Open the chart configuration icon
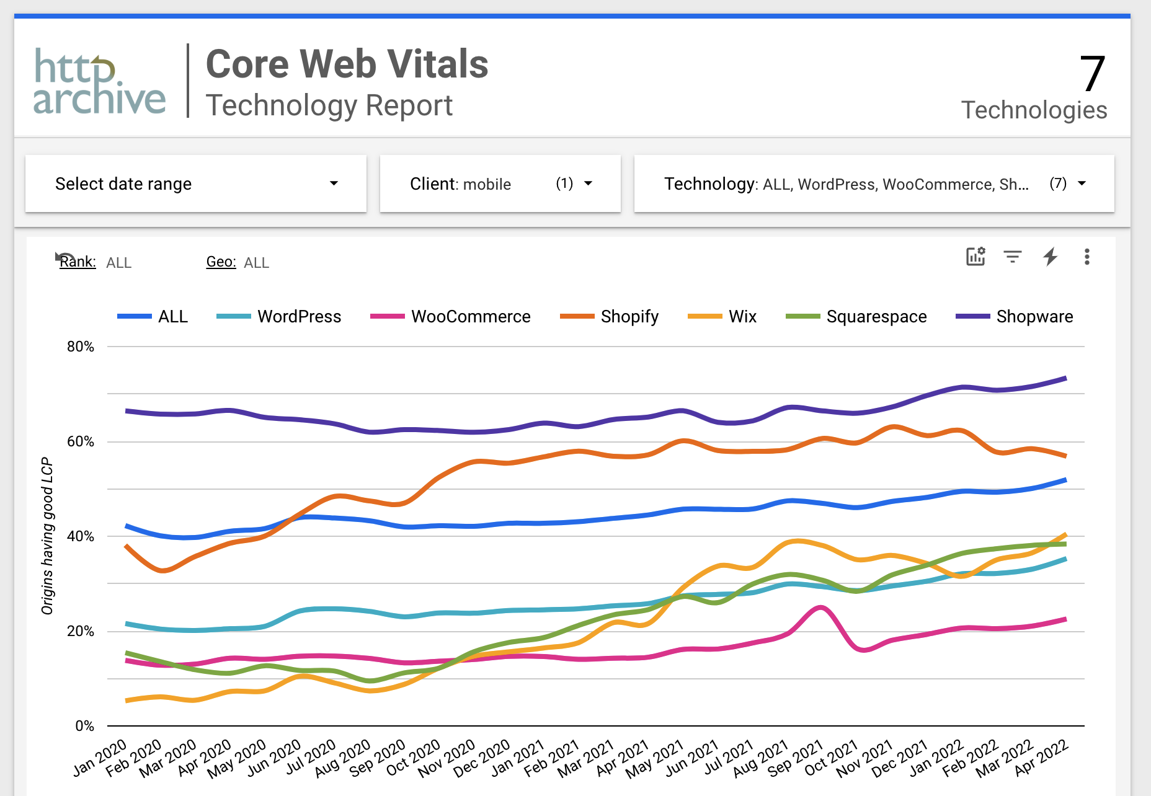1151x796 pixels. [x=975, y=256]
